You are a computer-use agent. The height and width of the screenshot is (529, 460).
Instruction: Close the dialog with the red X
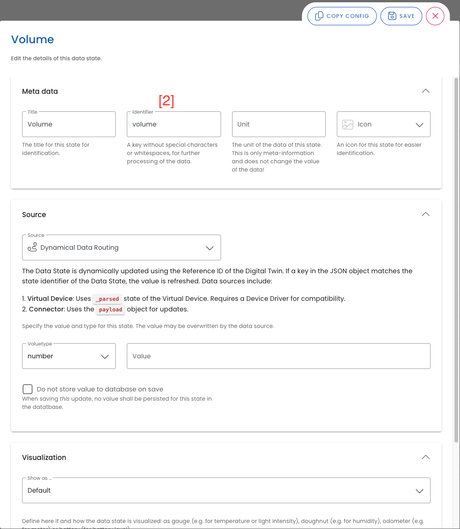click(435, 16)
